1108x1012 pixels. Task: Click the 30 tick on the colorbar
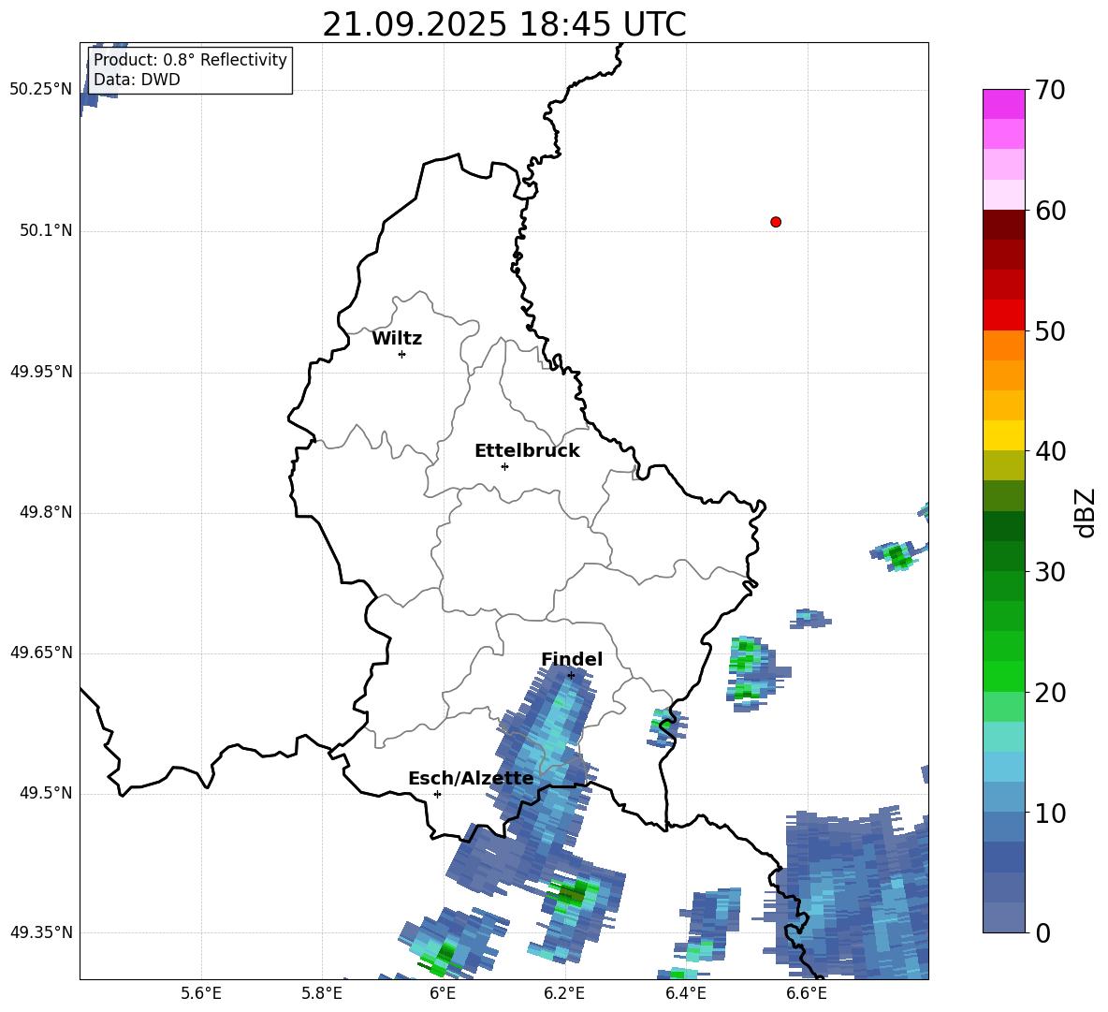click(1049, 572)
